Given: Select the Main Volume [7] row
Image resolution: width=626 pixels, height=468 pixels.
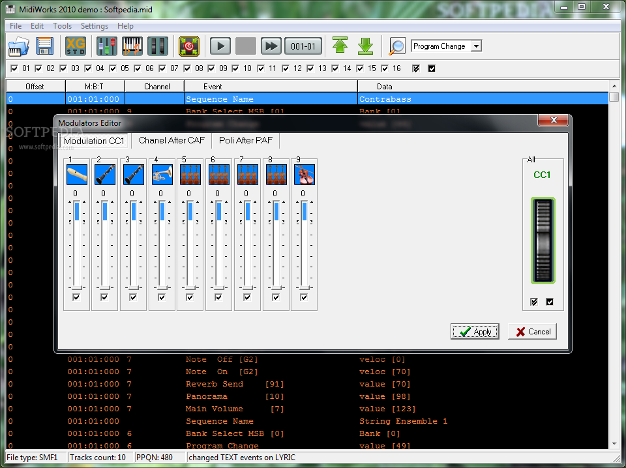Looking at the screenshot, I should 307,409.
